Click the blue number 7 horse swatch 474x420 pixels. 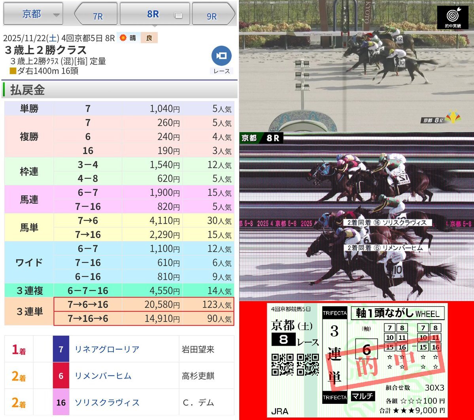[x=61, y=349]
